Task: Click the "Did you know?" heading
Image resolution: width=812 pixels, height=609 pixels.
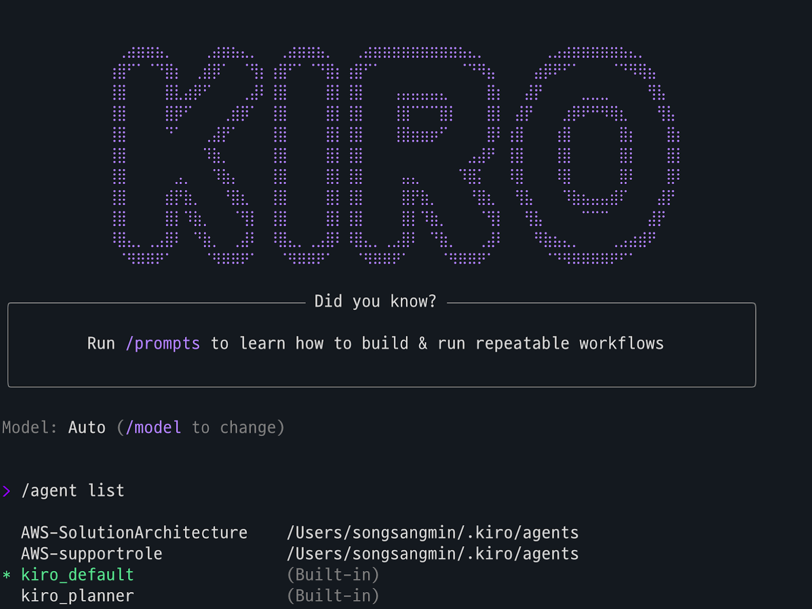Action: pyautogui.click(x=375, y=302)
